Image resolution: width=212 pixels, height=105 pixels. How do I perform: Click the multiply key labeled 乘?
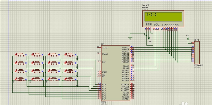coord(70,63)
